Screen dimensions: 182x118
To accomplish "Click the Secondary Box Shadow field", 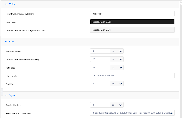I will [x=132, y=113].
